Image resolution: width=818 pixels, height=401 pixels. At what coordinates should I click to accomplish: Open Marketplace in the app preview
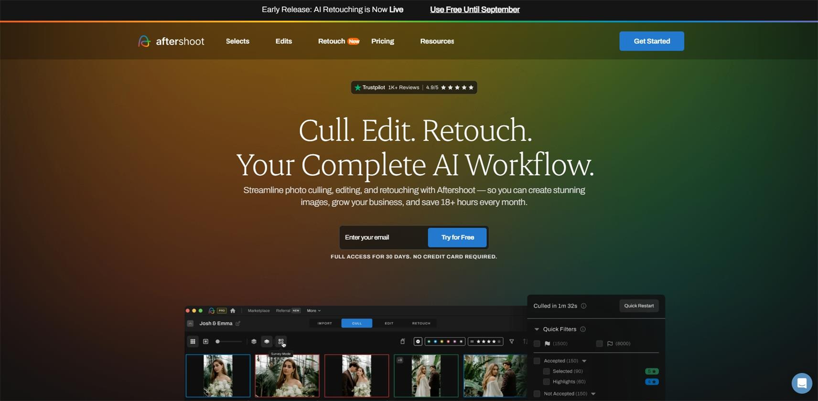[258, 311]
